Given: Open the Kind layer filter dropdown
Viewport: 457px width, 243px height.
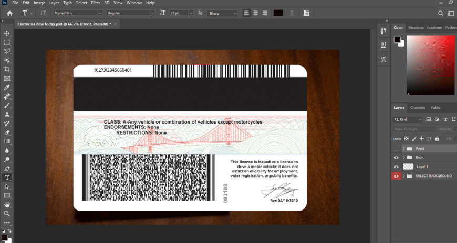Looking at the screenshot, I should 408,119.
